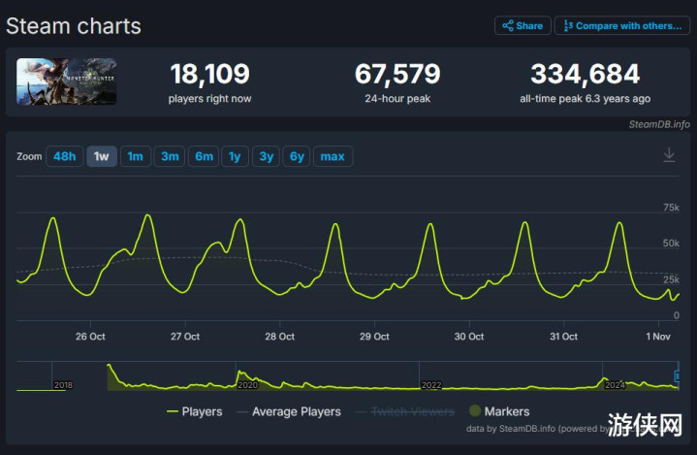Open the Monster Hunter game thumbnail
697x455 pixels.
pyautogui.click(x=67, y=81)
